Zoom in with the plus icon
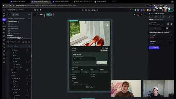This screenshot has height=99, width=176. tap(45, 15)
